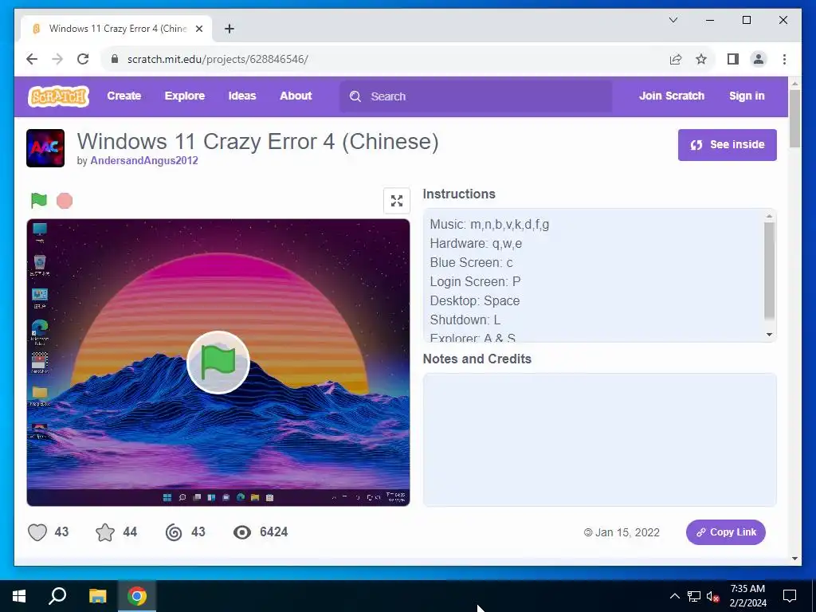The height and width of the screenshot is (612, 816).
Task: Open taskbar Search
Action: coord(57,596)
